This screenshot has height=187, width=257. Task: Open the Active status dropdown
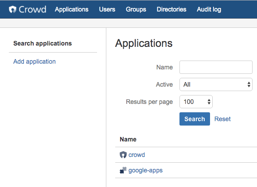(x=216, y=84)
